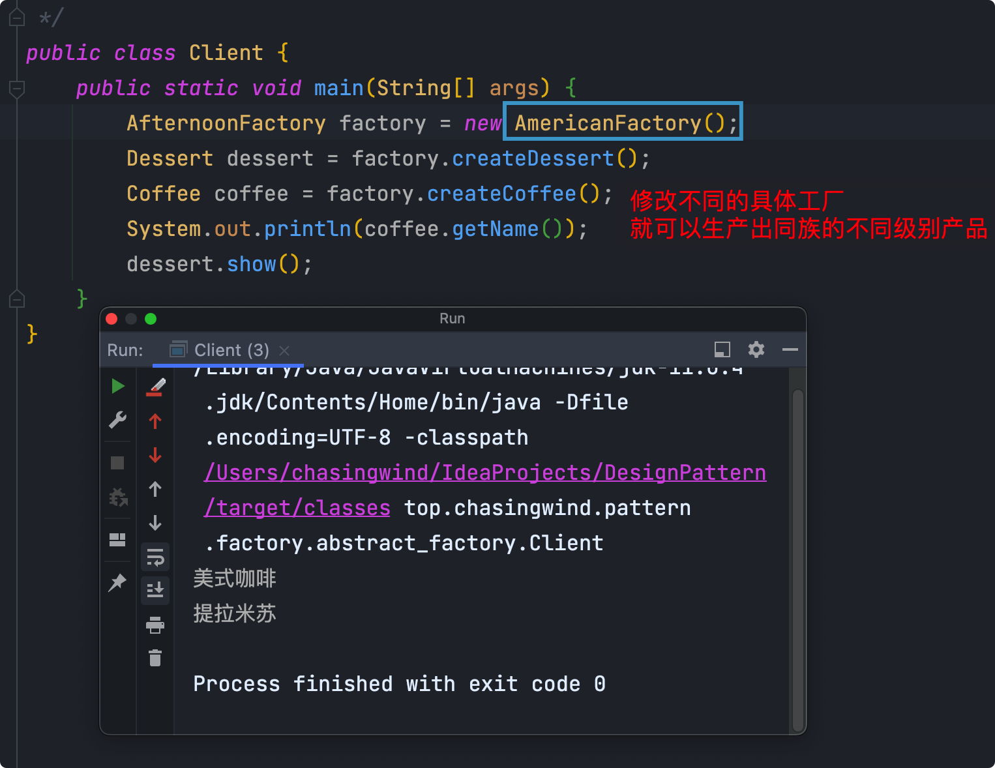
Task: Collapse comment fold marker beside */
Action: pyautogui.click(x=18, y=18)
